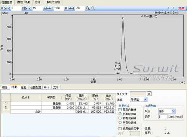Open the 系统适应性 tab

[x=53, y=2]
